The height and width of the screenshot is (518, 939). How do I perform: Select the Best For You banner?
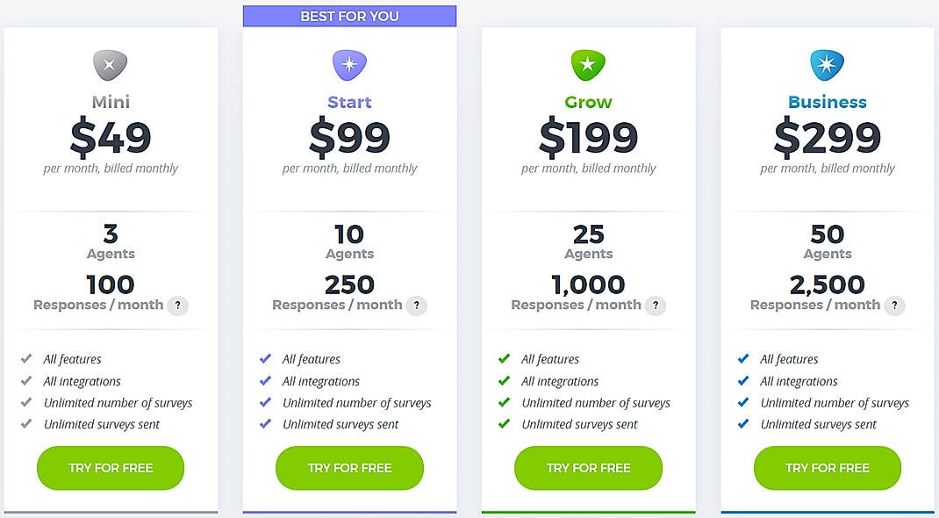click(349, 16)
